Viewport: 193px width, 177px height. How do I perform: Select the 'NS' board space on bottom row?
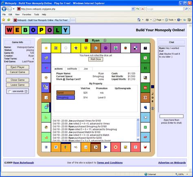[x=76, y=147]
